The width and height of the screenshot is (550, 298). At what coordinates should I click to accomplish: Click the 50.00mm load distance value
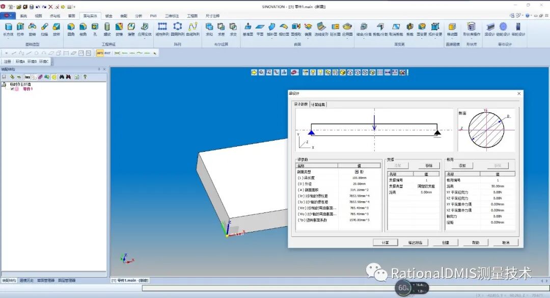pyautogui.click(x=498, y=186)
